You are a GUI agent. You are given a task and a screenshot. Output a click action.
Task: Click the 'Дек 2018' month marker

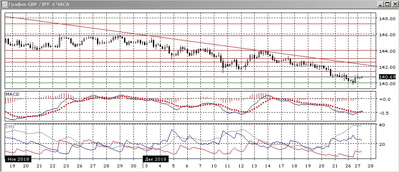click(x=155, y=159)
